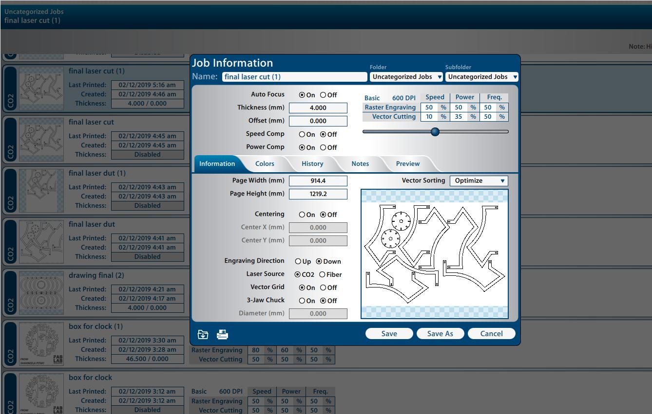Click the Raster Engraving Freq. value in the dialog
The image size is (652, 414).
click(x=488, y=108)
